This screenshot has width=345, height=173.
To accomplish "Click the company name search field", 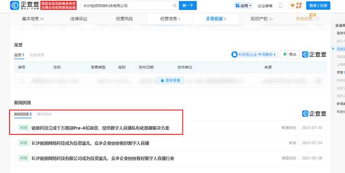I will 127,5.
